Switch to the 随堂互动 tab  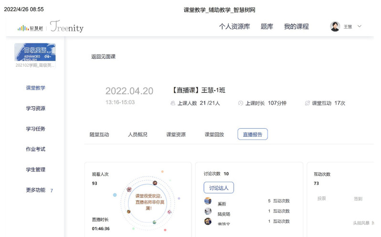(x=99, y=134)
